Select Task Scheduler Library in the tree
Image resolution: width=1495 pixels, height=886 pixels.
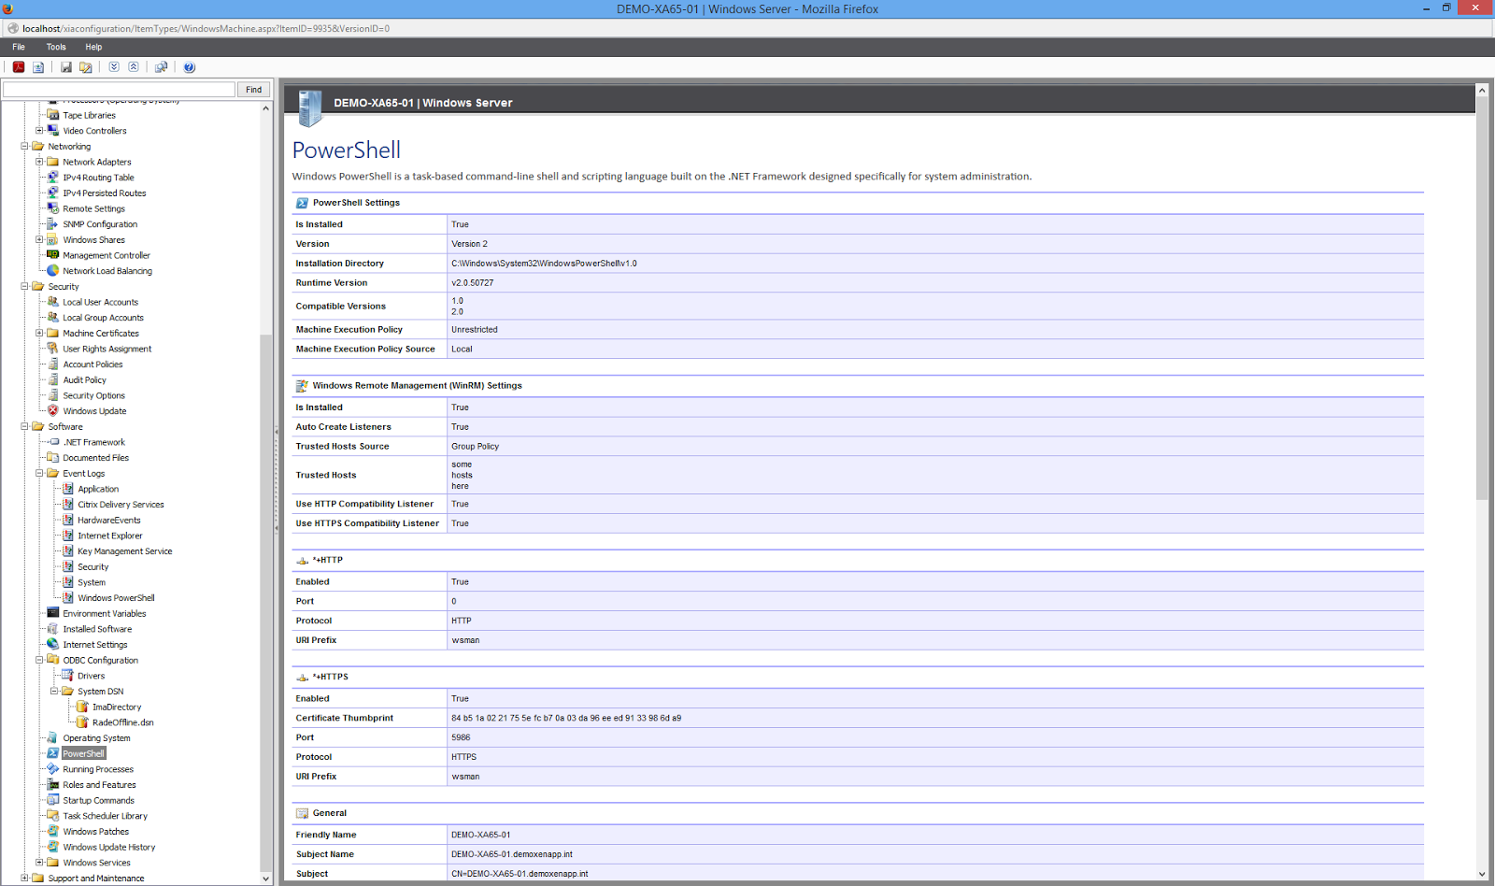(105, 816)
